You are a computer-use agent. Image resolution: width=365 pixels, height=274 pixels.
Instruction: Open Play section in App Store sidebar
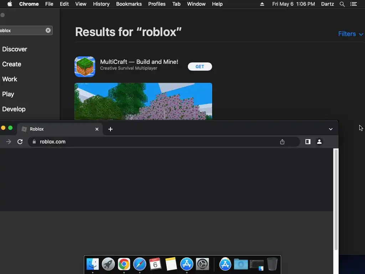pos(8,94)
